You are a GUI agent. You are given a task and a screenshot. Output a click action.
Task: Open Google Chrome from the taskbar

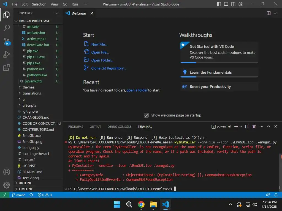pos(141,204)
